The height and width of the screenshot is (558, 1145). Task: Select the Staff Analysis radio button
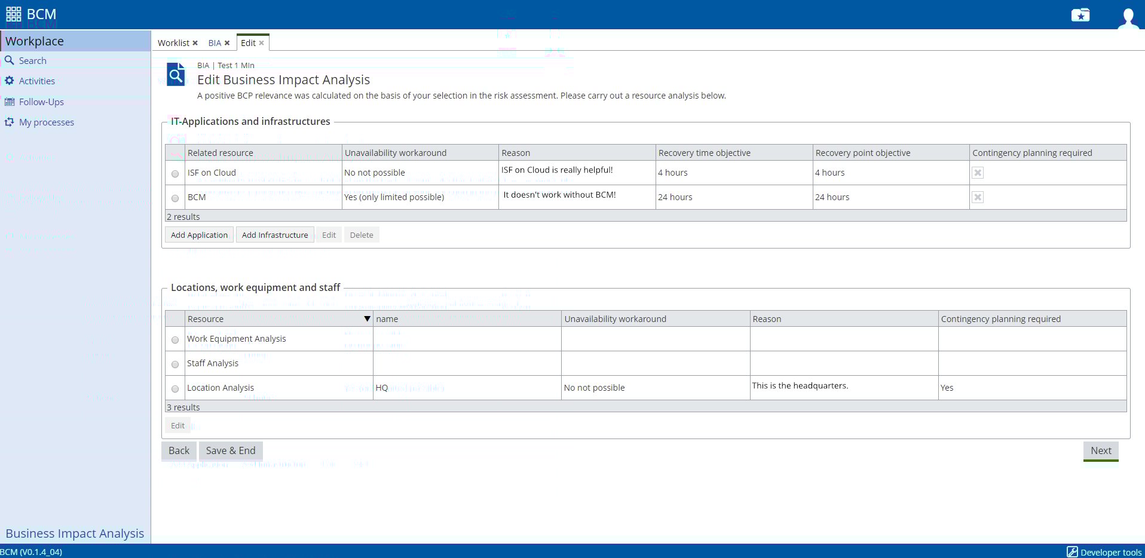175,364
